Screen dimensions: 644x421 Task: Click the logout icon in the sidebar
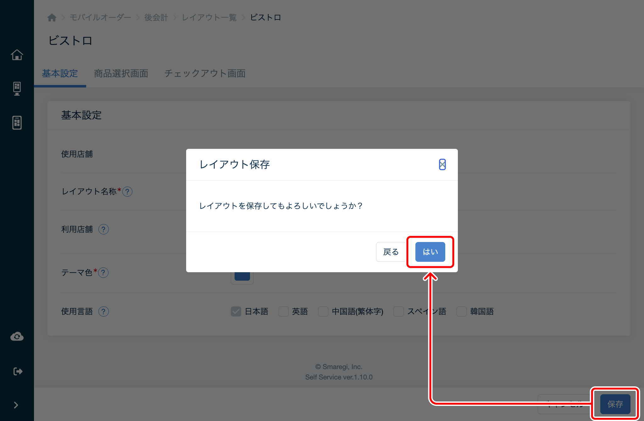click(17, 371)
